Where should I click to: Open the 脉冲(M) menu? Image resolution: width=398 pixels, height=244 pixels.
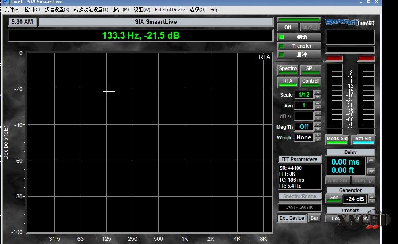[121, 10]
